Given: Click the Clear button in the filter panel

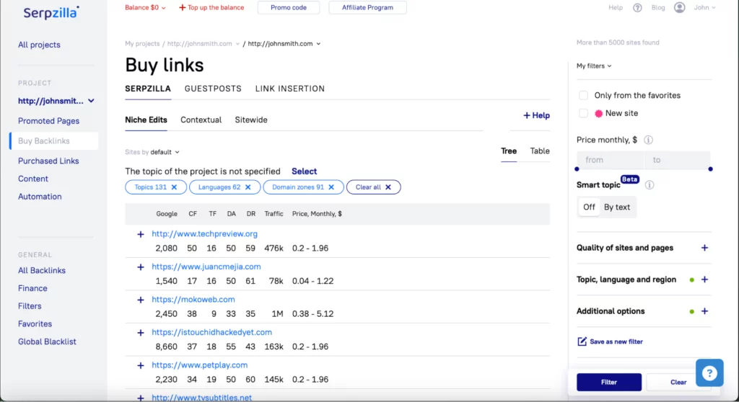Looking at the screenshot, I should click(678, 383).
